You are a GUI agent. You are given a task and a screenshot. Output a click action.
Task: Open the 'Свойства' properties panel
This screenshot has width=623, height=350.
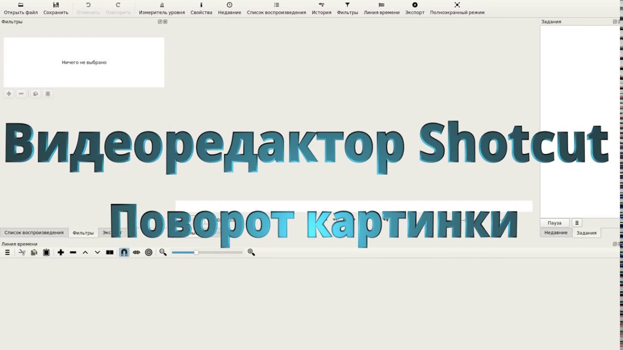(x=201, y=8)
